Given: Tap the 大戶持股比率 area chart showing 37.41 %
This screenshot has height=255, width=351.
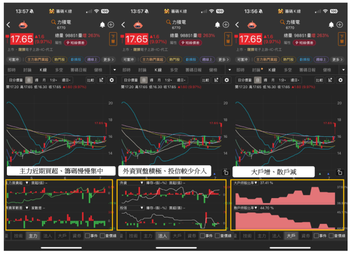Looking at the screenshot, I should 285,195.
